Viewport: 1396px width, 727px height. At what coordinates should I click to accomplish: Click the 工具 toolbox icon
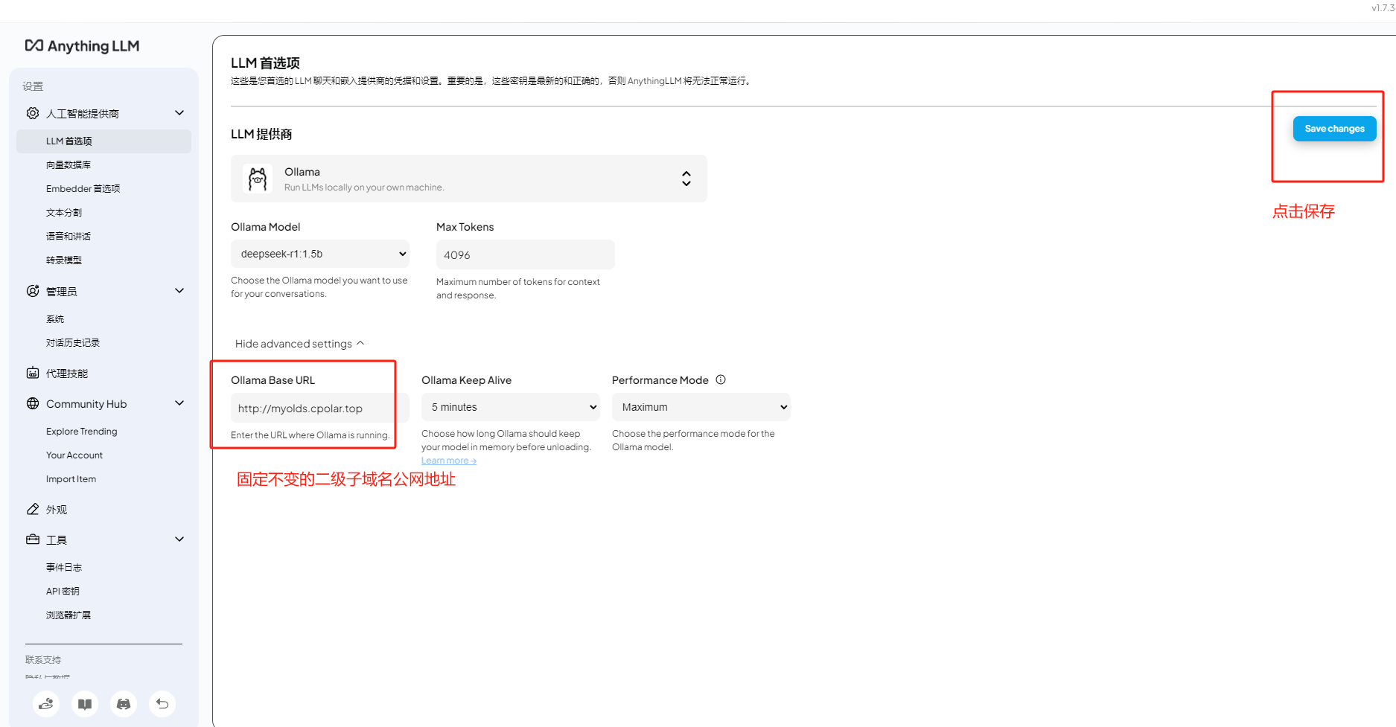pyautogui.click(x=33, y=539)
